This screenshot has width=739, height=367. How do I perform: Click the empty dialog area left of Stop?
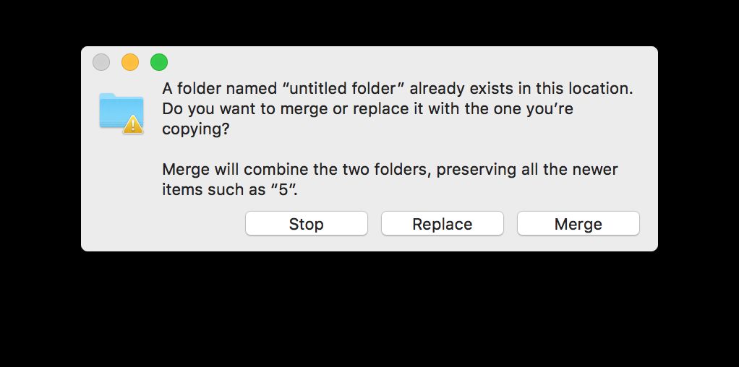pyautogui.click(x=163, y=224)
